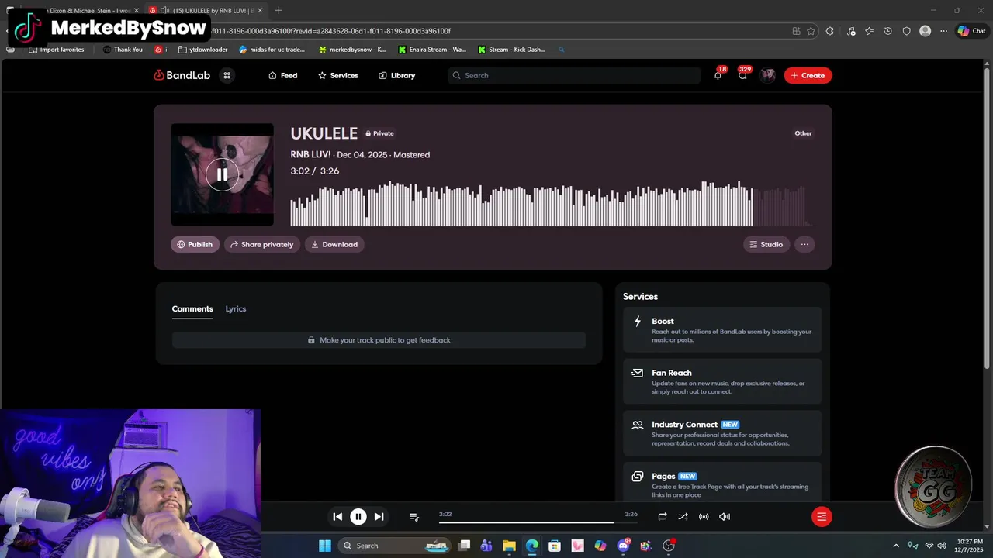Viewport: 993px width, 558px height.
Task: Open the user profile avatar menu
Action: point(768,75)
